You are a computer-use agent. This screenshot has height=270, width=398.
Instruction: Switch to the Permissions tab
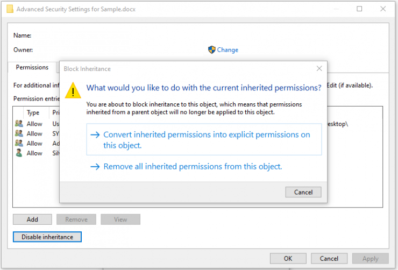(32, 67)
